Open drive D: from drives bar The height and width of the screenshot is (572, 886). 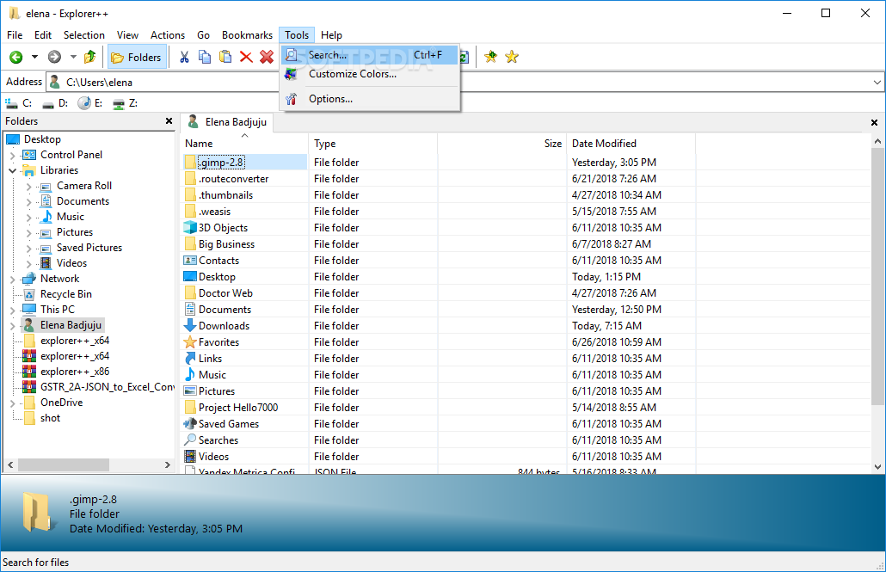55,103
